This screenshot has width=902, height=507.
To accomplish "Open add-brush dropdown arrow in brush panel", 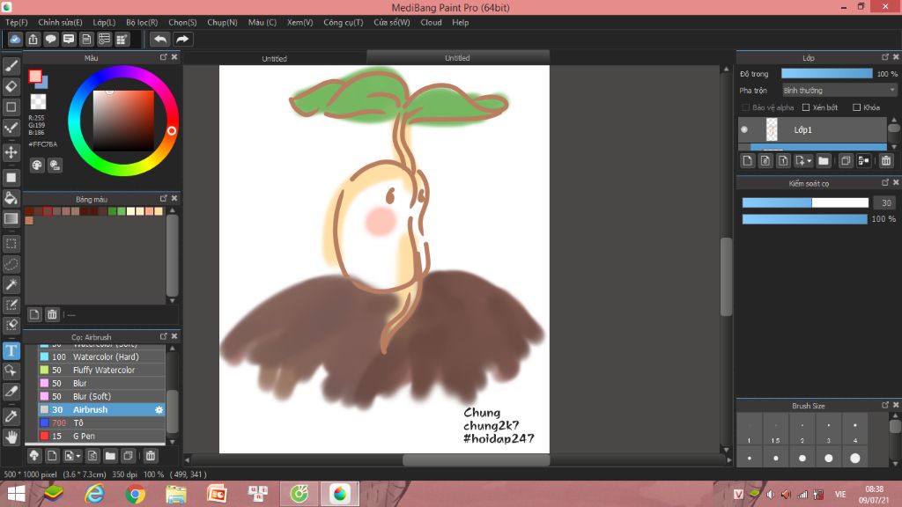I will [78, 456].
